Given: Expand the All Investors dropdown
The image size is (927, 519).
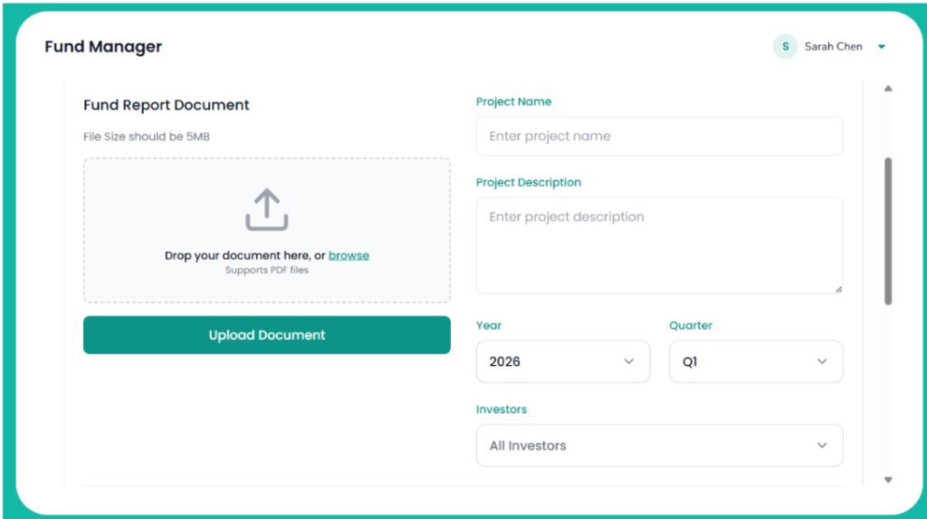Looking at the screenshot, I should (x=659, y=446).
